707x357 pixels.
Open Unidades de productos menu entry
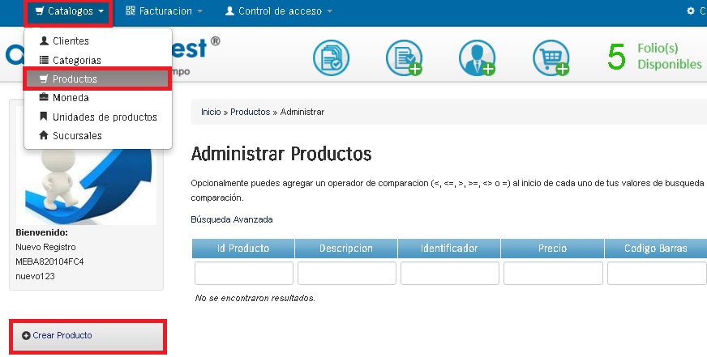pyautogui.click(x=98, y=117)
